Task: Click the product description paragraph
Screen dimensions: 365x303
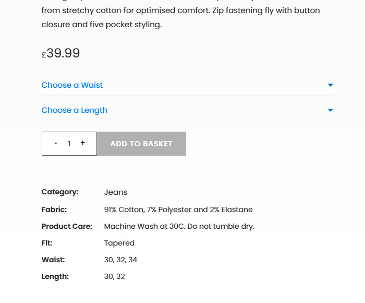Action: (180, 17)
